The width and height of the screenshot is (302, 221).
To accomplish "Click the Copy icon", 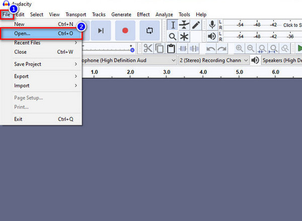I will tap(160, 48).
